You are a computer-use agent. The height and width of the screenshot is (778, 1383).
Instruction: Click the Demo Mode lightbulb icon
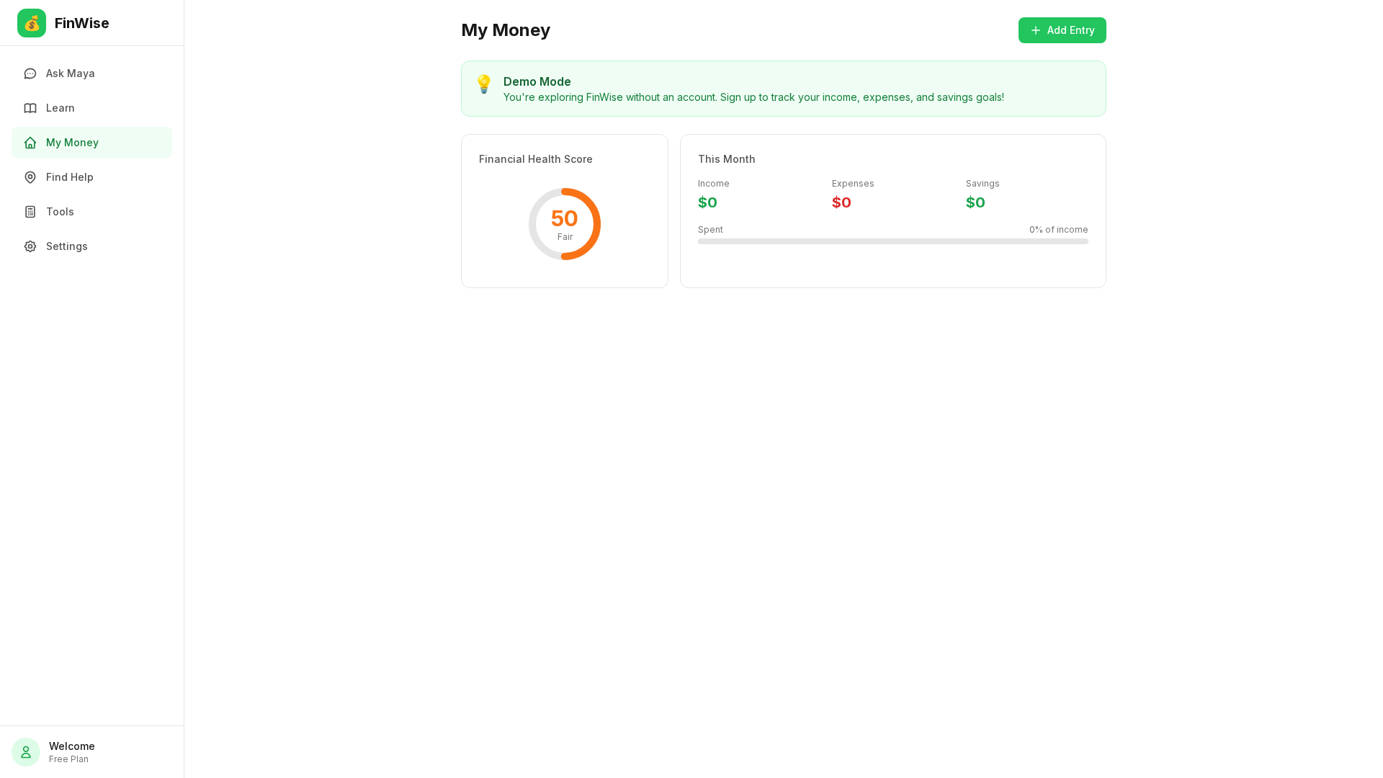(x=484, y=84)
